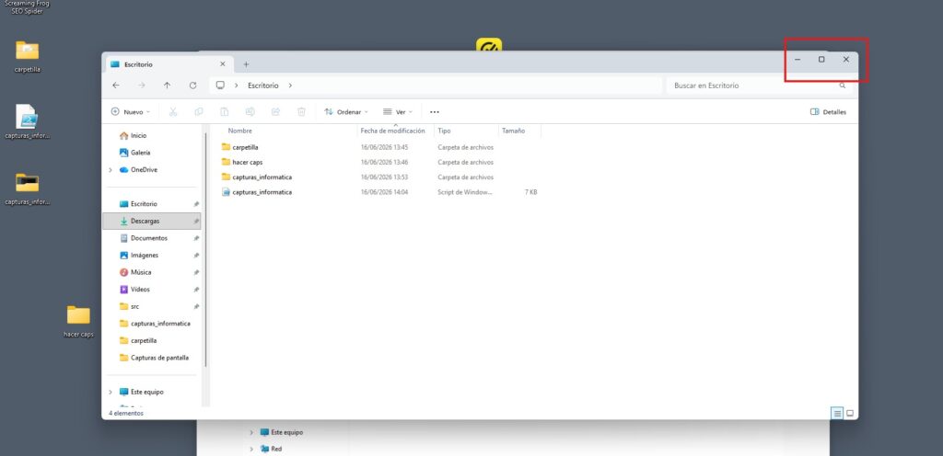The image size is (943, 456).
Task: Select the Screaming Frog SEO Spider desktop shortcut
Action: 27,7
